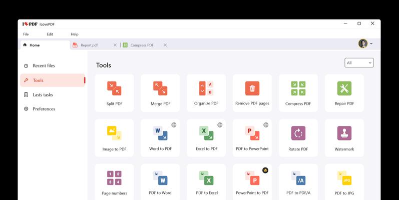Close the Report.pdf tab

click(115, 45)
